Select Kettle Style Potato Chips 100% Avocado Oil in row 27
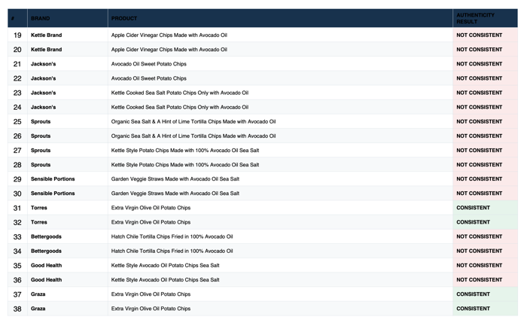Viewport: 527px width, 323px height. pyautogui.click(x=185, y=151)
